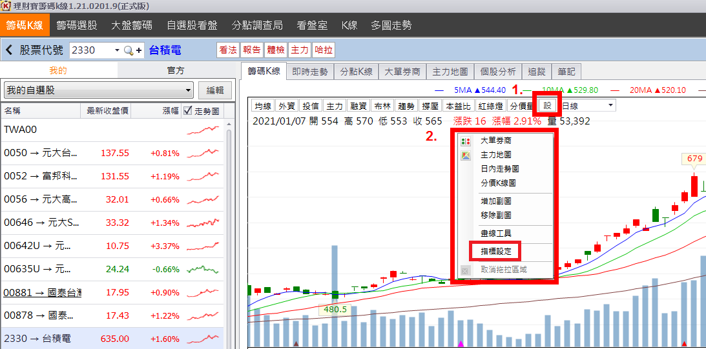The width and height of the screenshot is (706, 349).
Task: Click the red 報告 button
Action: tap(252, 50)
